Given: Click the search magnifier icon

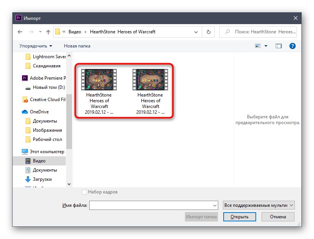Looking at the screenshot, I should [227, 32].
